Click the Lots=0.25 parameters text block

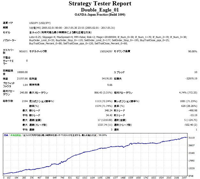108,40
